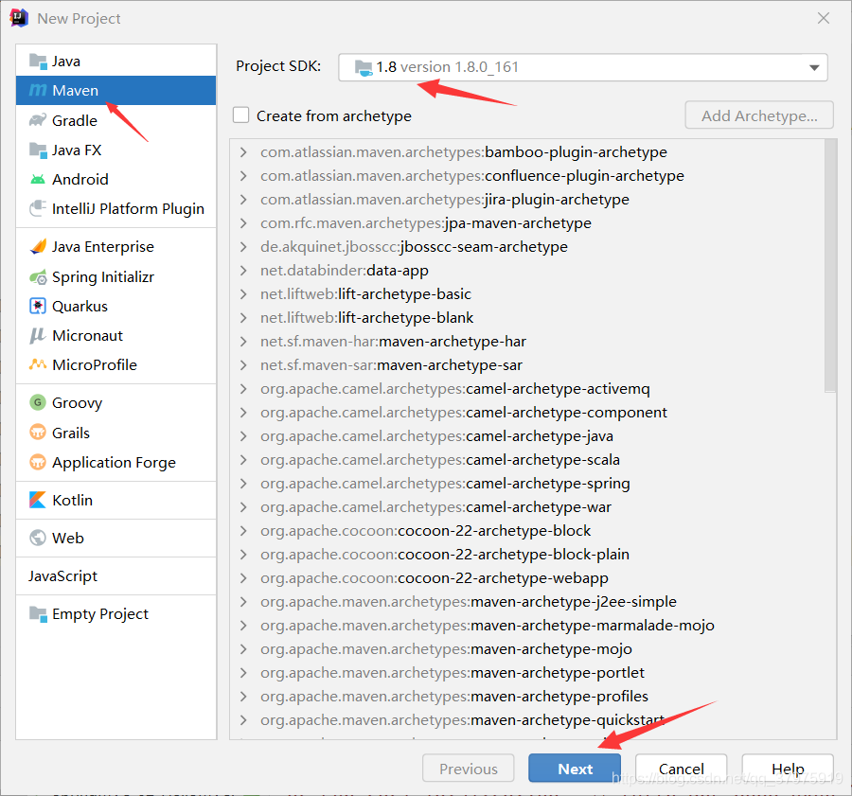Click the Spring Initializr leaf icon
Viewport: 852px width, 796px height.
38,277
